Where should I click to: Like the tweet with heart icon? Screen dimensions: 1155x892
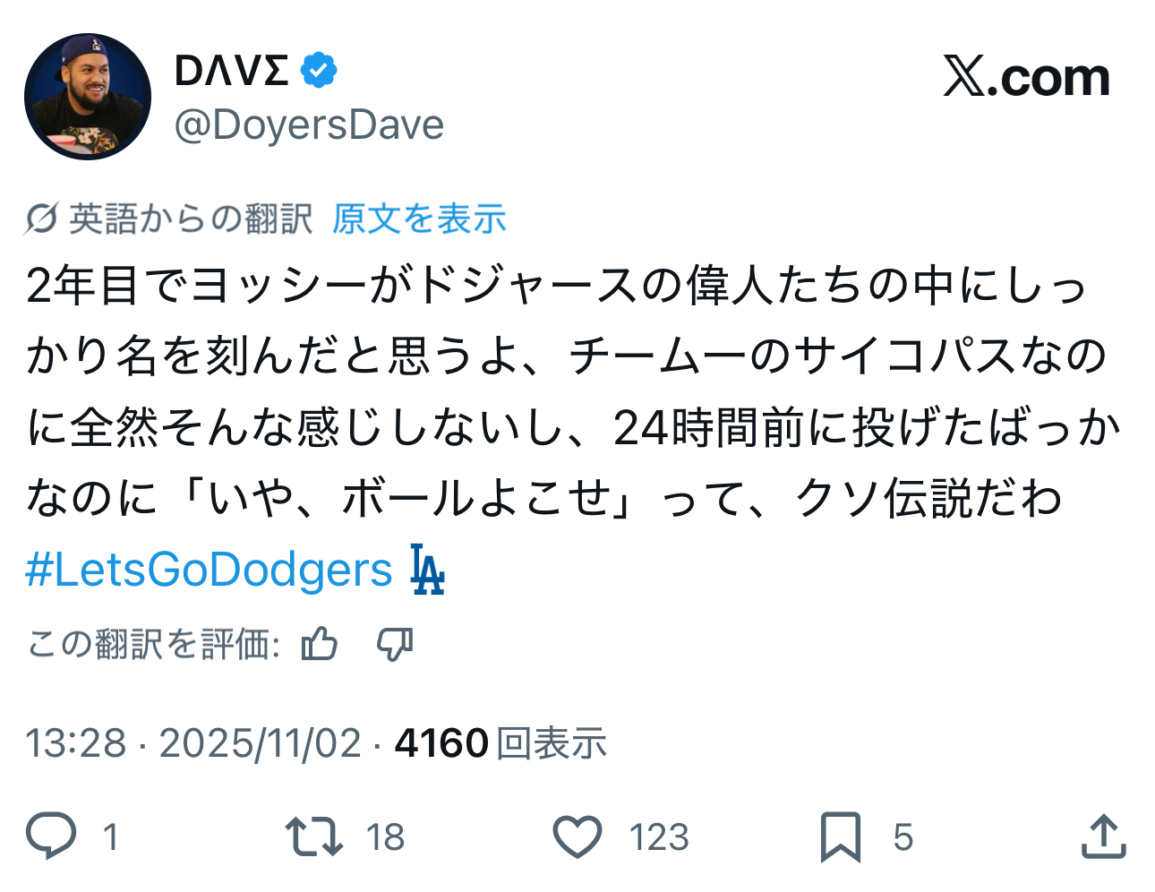point(577,836)
